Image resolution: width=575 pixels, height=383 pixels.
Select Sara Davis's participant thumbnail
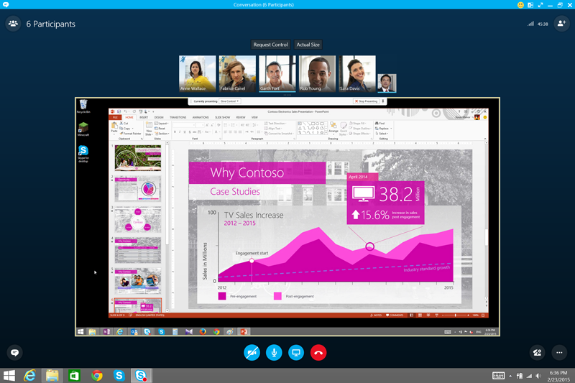(x=357, y=73)
